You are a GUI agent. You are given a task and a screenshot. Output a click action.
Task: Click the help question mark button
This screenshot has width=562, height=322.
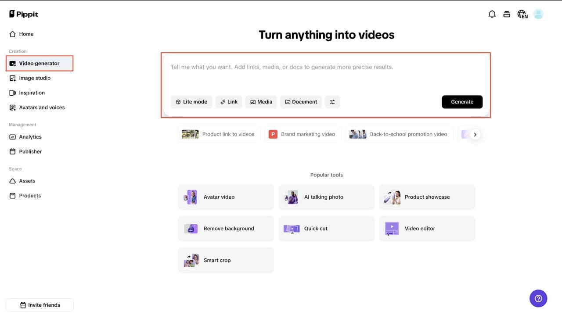(538, 298)
